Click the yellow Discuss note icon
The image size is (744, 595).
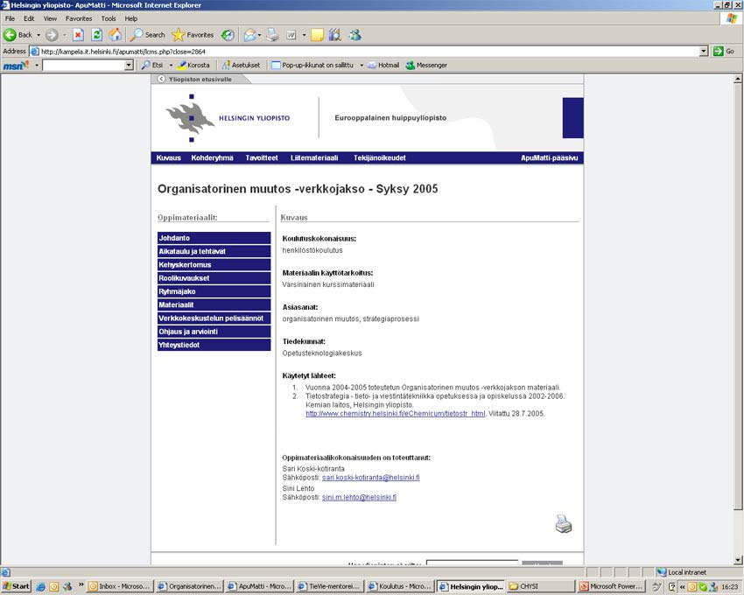pyautogui.click(x=317, y=35)
